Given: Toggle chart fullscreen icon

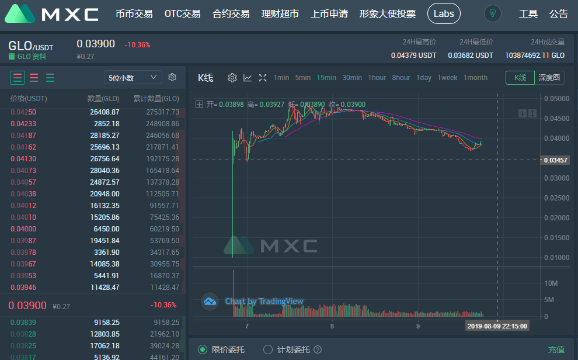Looking at the screenshot, I should [x=263, y=78].
